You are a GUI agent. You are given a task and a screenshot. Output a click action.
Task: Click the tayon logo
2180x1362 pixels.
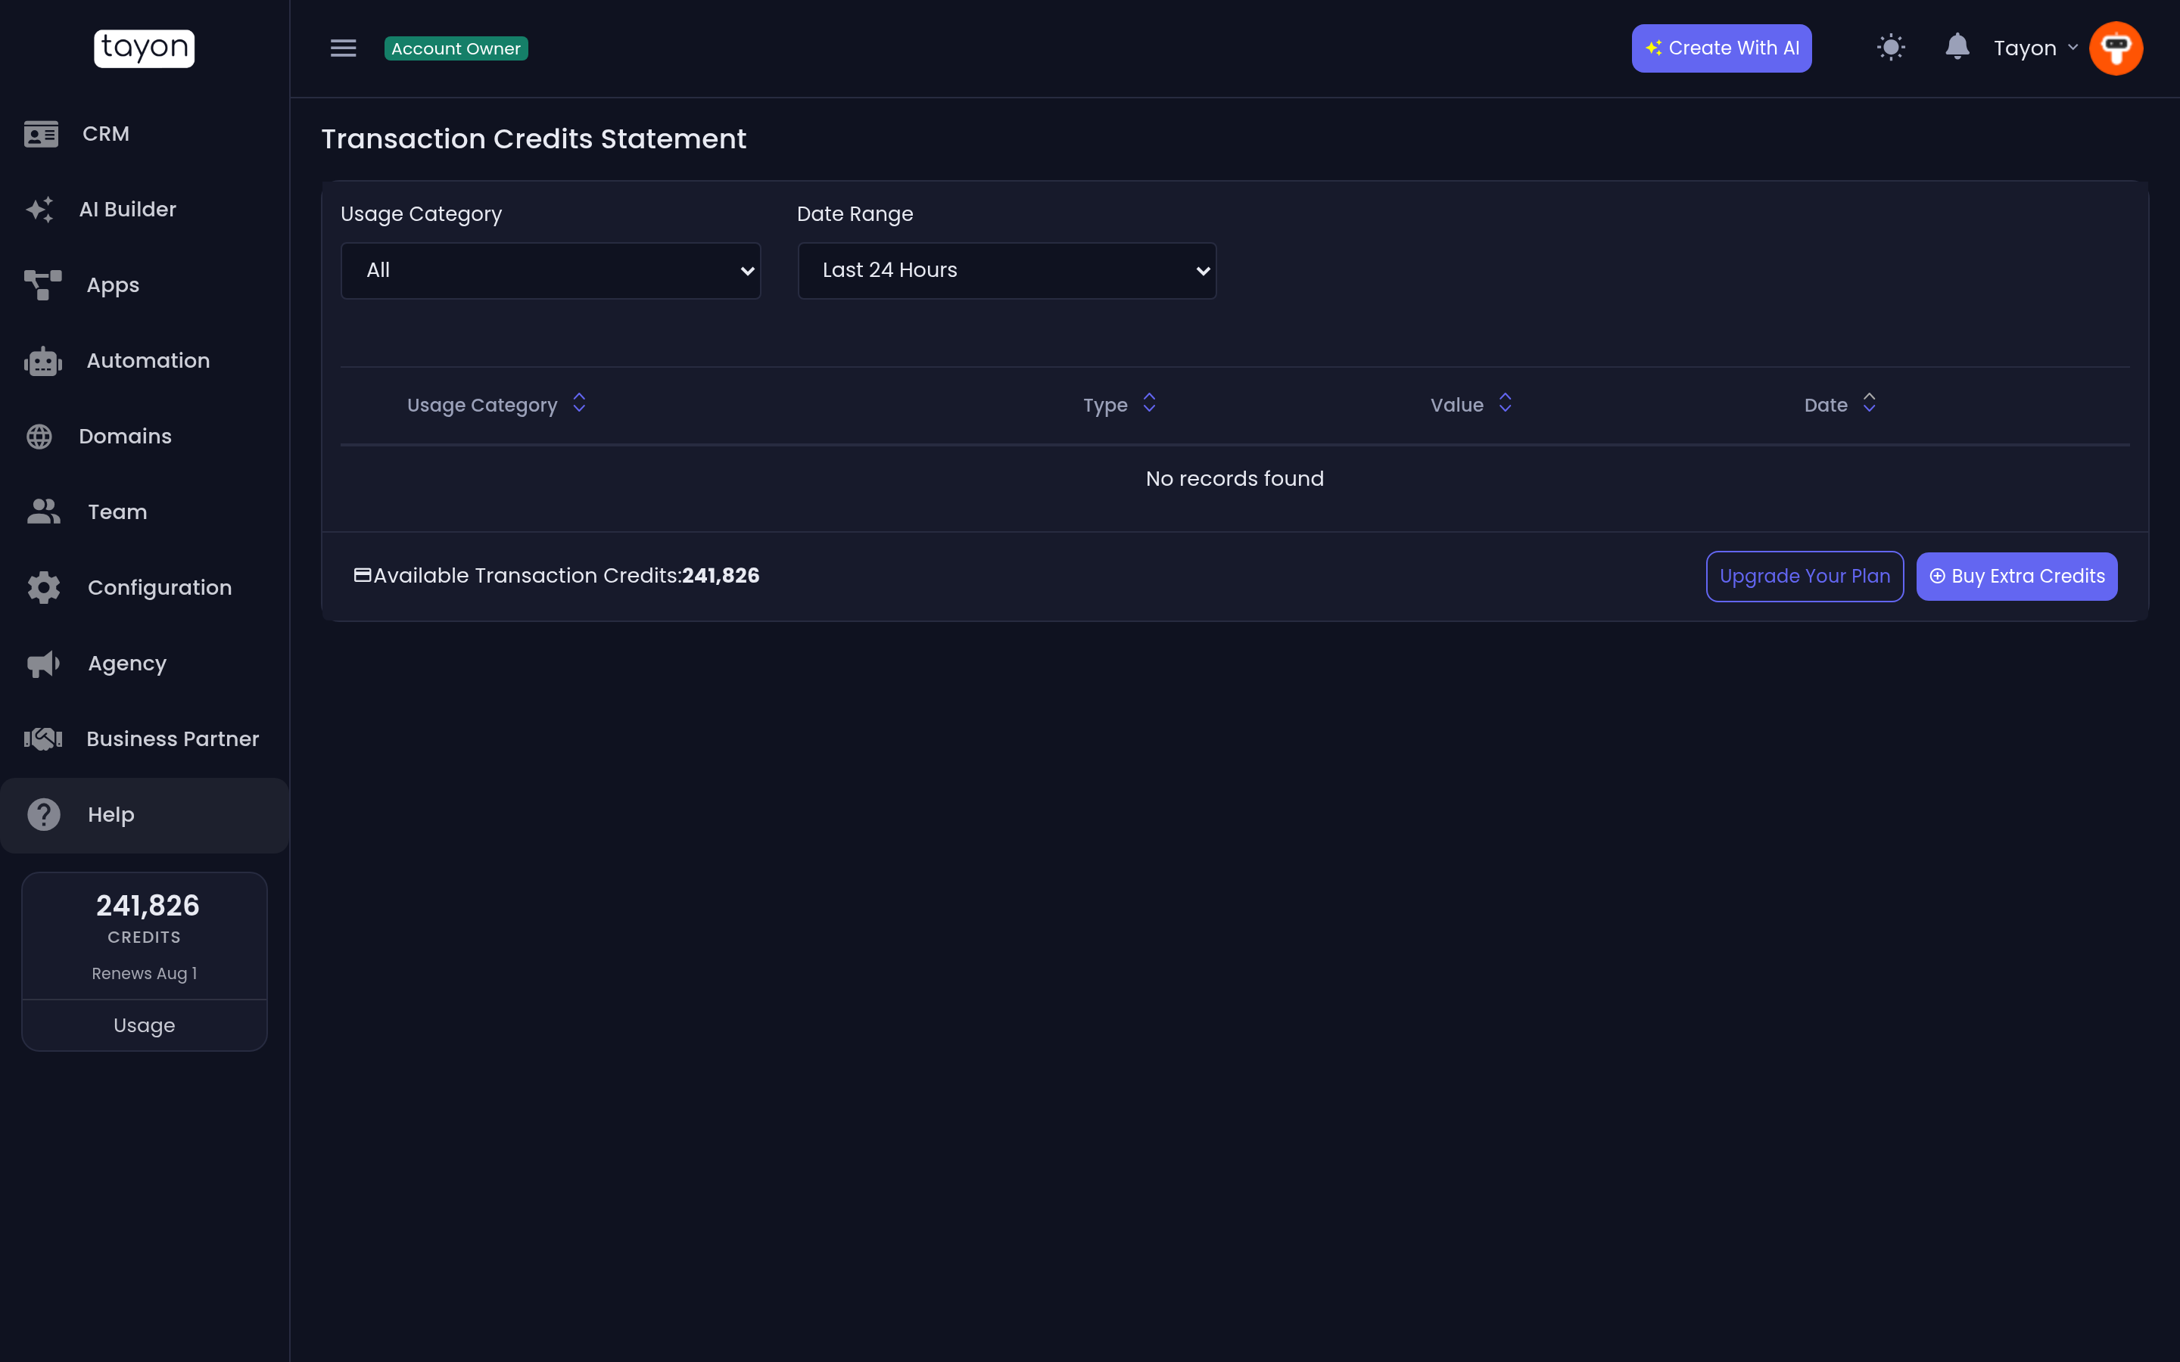point(144,48)
